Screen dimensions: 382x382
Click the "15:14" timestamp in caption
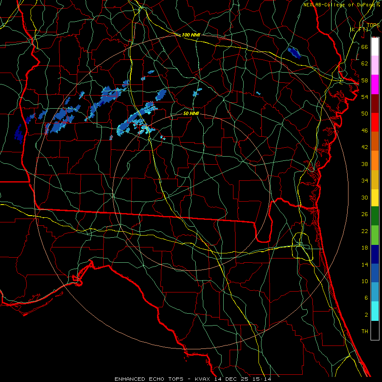point(262,379)
